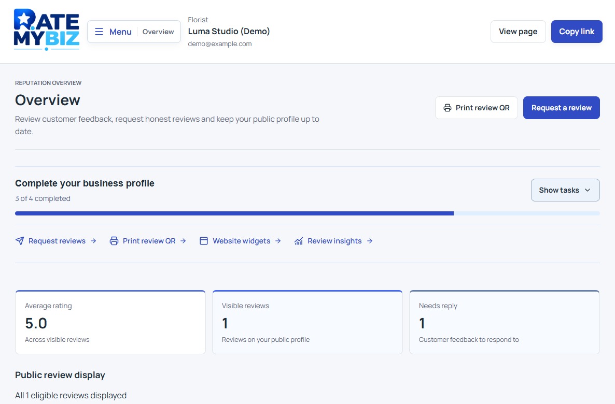Click the business name Luma Studio (Demo)
Viewport: 615px width, 404px height.
pos(229,32)
